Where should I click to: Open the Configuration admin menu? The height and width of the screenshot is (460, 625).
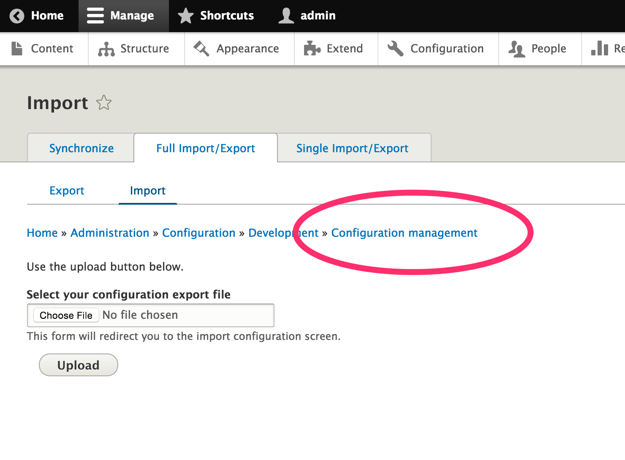[x=438, y=49]
